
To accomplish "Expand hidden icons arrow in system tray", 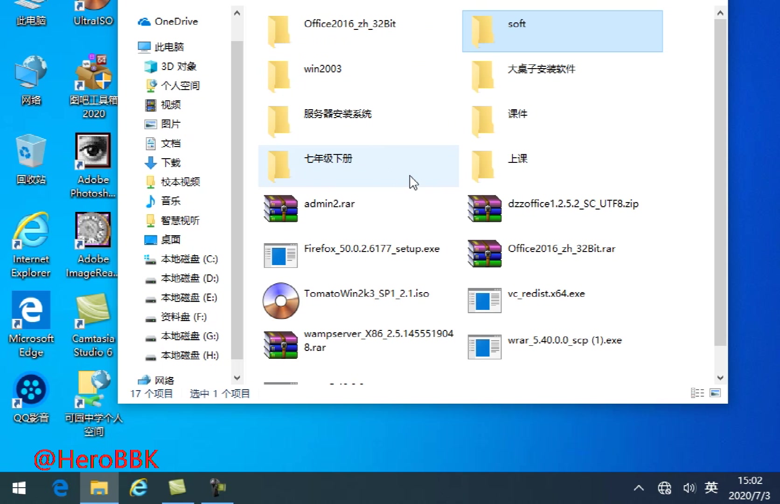I will 639,488.
